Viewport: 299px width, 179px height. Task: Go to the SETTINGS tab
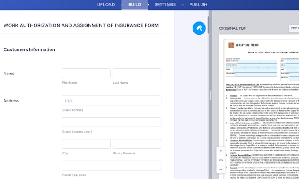click(165, 4)
